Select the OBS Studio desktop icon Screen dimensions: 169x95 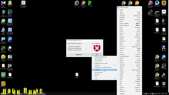click(x=164, y=66)
